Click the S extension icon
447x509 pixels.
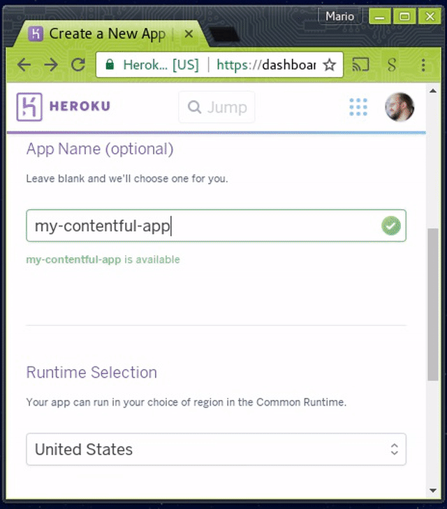(392, 64)
